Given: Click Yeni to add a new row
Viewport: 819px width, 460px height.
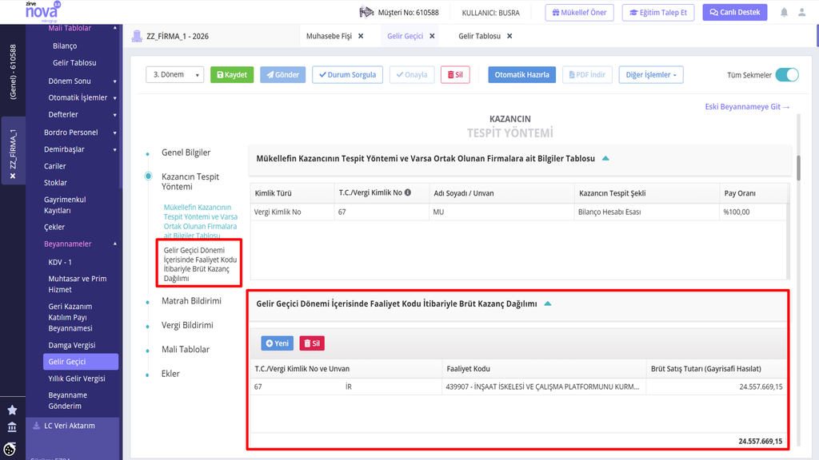Looking at the screenshot, I should [x=277, y=343].
